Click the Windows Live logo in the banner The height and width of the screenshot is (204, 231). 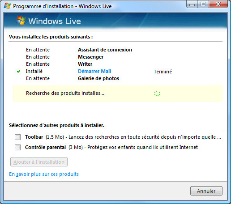coord(48,21)
